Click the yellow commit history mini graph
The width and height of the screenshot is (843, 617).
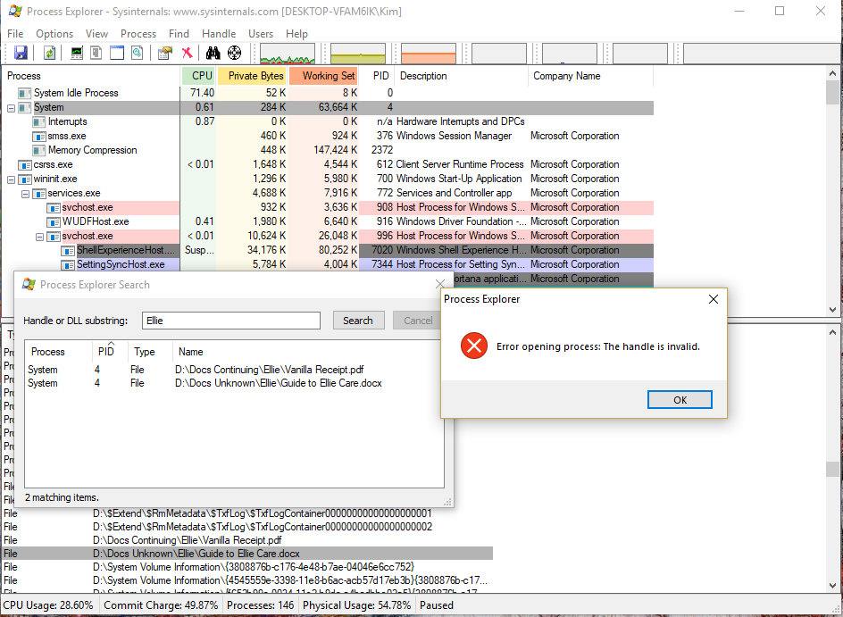click(358, 54)
